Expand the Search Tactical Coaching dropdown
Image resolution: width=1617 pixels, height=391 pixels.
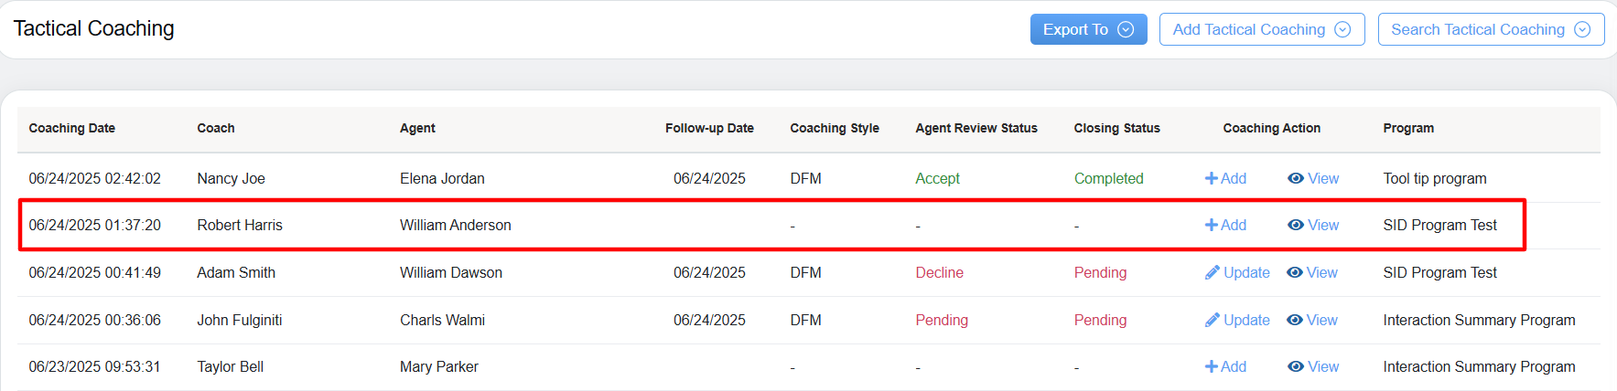(x=1490, y=29)
